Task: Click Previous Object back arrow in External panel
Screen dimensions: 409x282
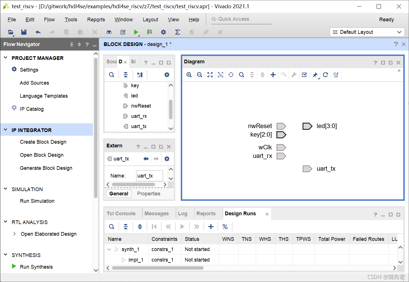Action: (x=146, y=159)
